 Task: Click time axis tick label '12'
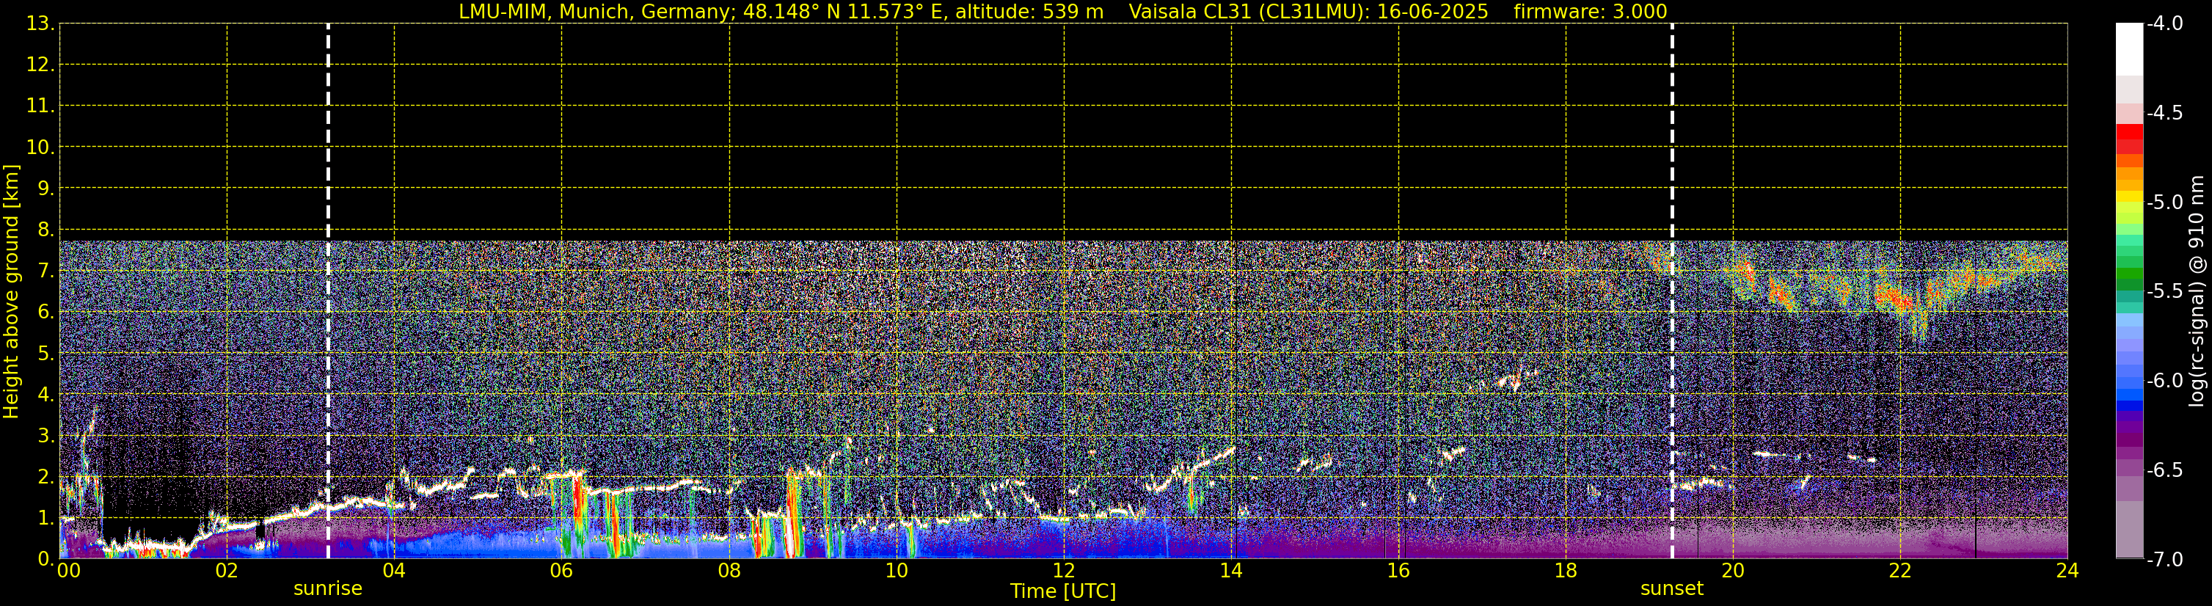click(1064, 571)
